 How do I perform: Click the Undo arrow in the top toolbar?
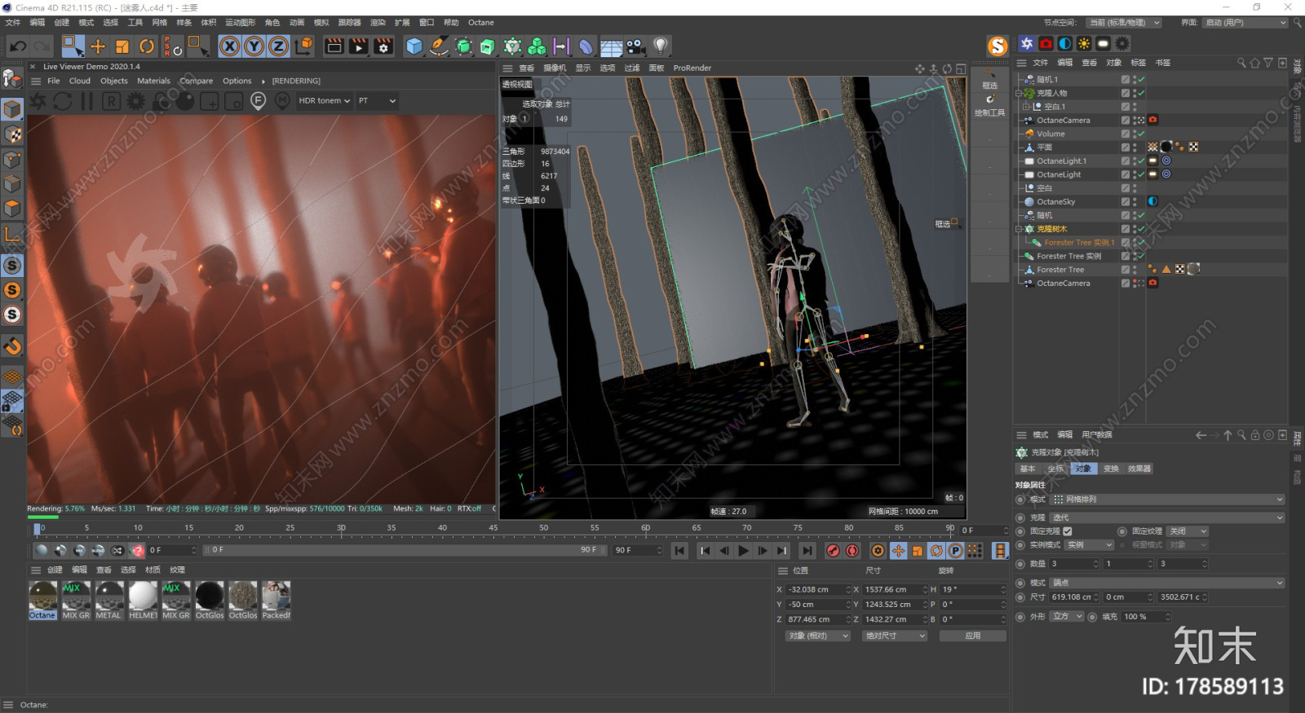(x=17, y=46)
